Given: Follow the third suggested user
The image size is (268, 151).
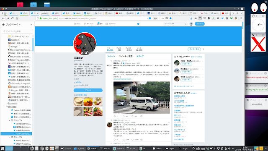Looking at the screenshot, I should click(186, 80).
